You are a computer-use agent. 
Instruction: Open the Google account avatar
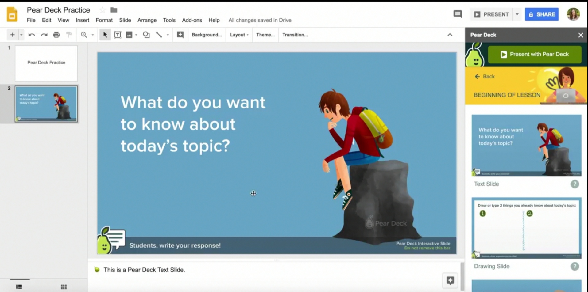(573, 14)
